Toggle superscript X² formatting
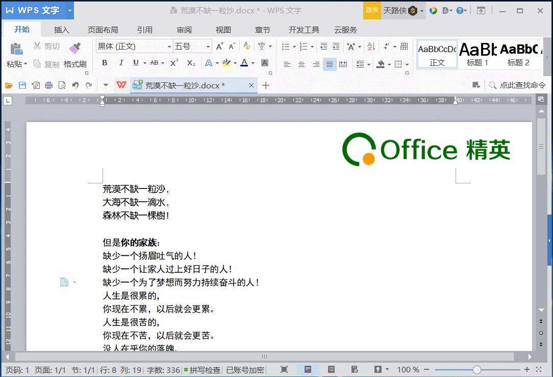This screenshot has width=553, height=377. pyautogui.click(x=174, y=63)
